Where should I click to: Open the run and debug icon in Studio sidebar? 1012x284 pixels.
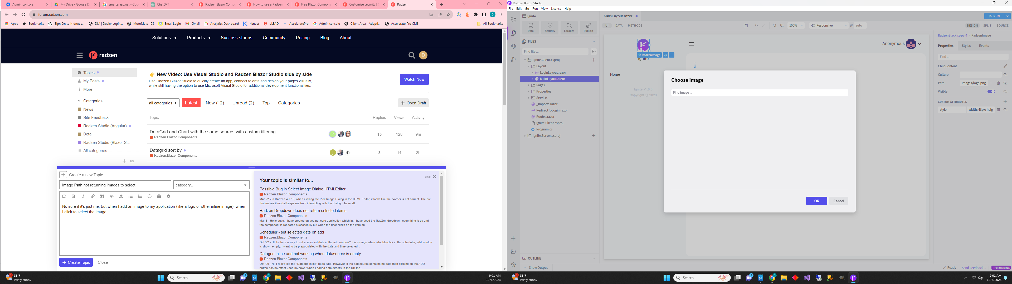tap(513, 60)
